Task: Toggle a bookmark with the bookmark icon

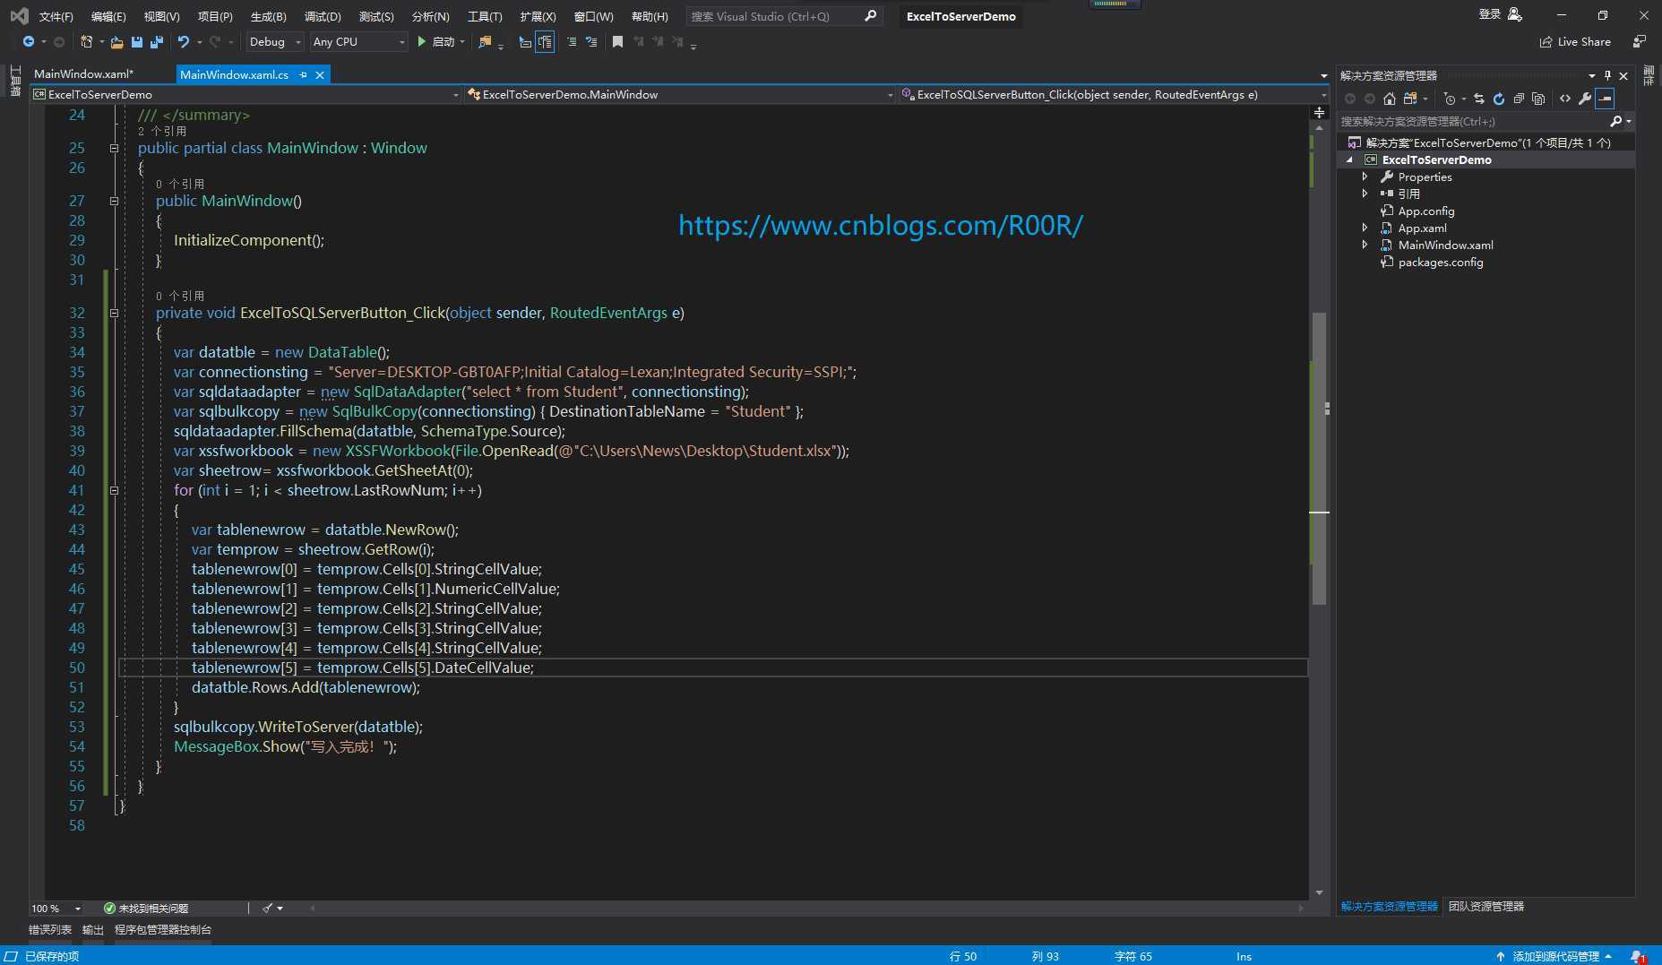Action: (x=617, y=42)
